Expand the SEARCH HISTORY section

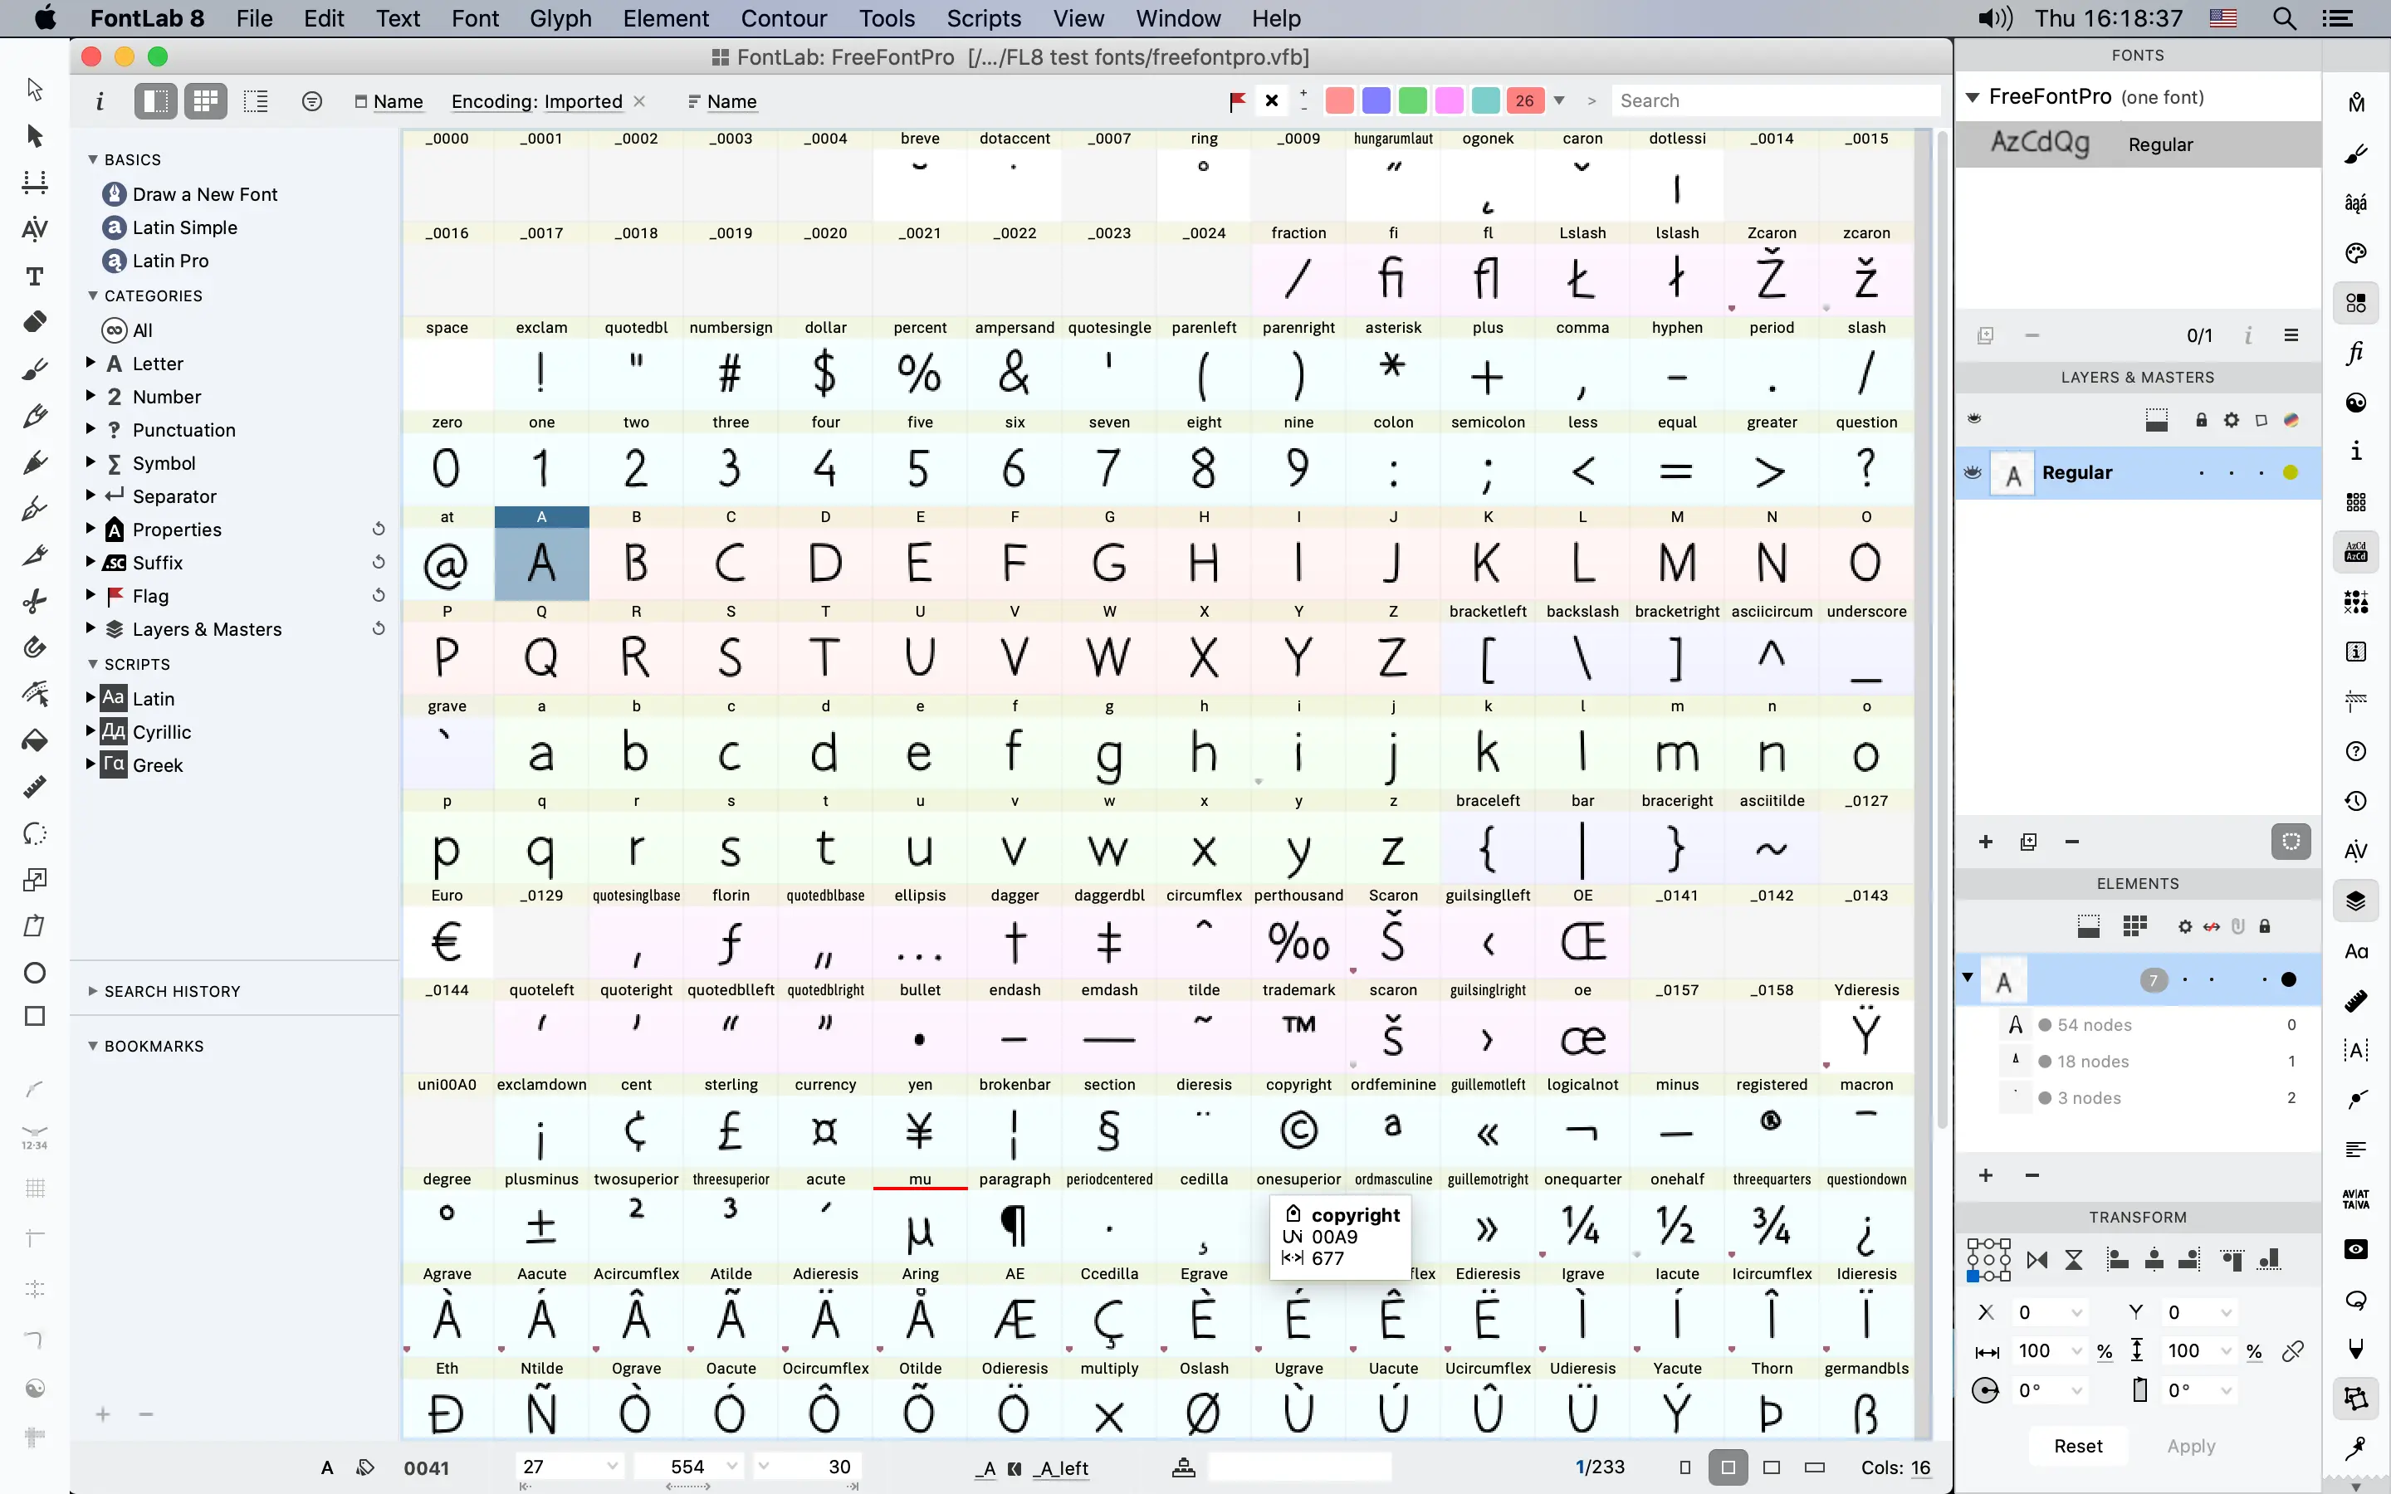[x=93, y=991]
